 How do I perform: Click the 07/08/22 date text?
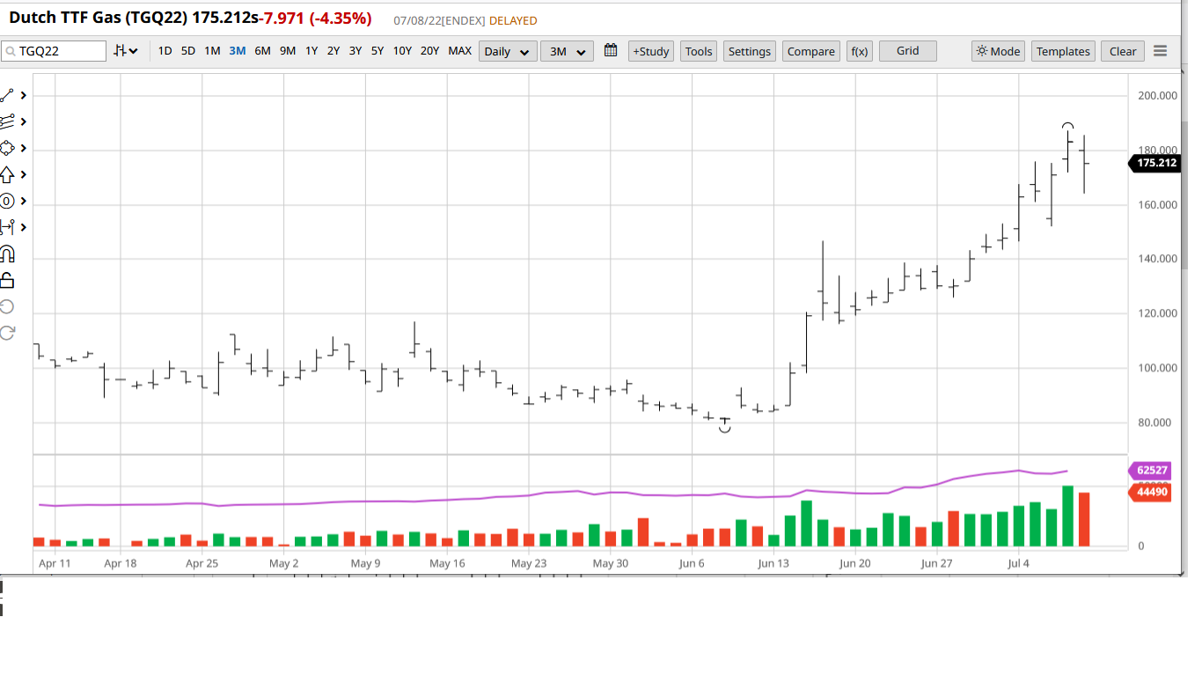point(417,20)
